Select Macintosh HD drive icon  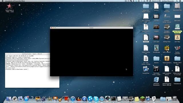point(177,7)
